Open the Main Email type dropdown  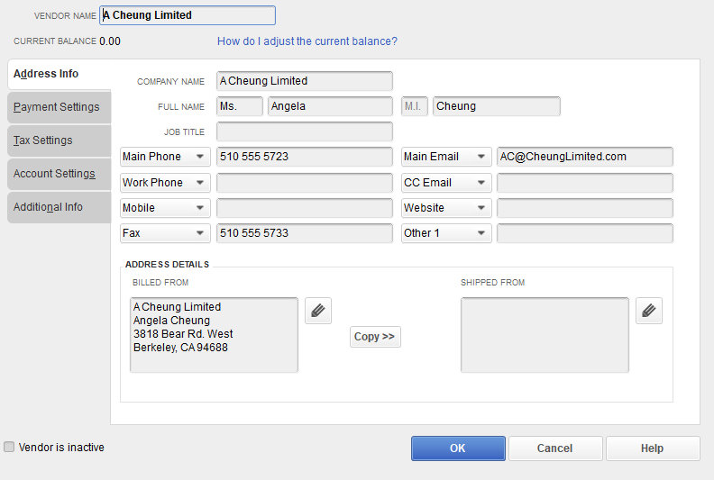coord(481,157)
